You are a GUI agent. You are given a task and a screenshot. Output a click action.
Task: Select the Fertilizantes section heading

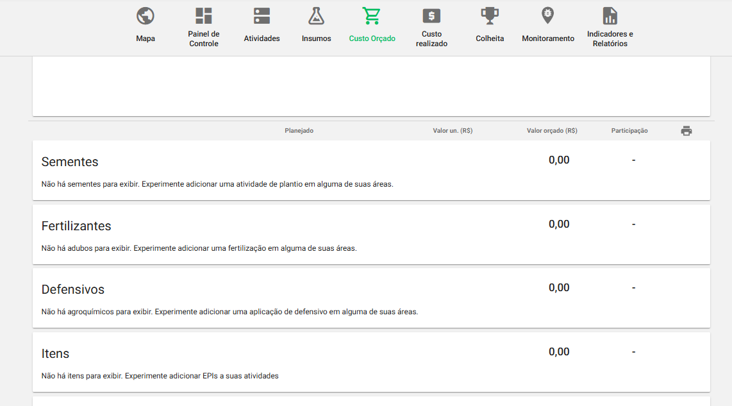pos(76,226)
